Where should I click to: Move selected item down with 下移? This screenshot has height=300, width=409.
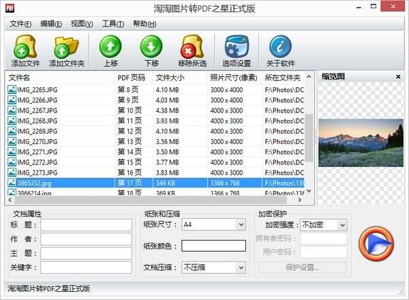151,51
